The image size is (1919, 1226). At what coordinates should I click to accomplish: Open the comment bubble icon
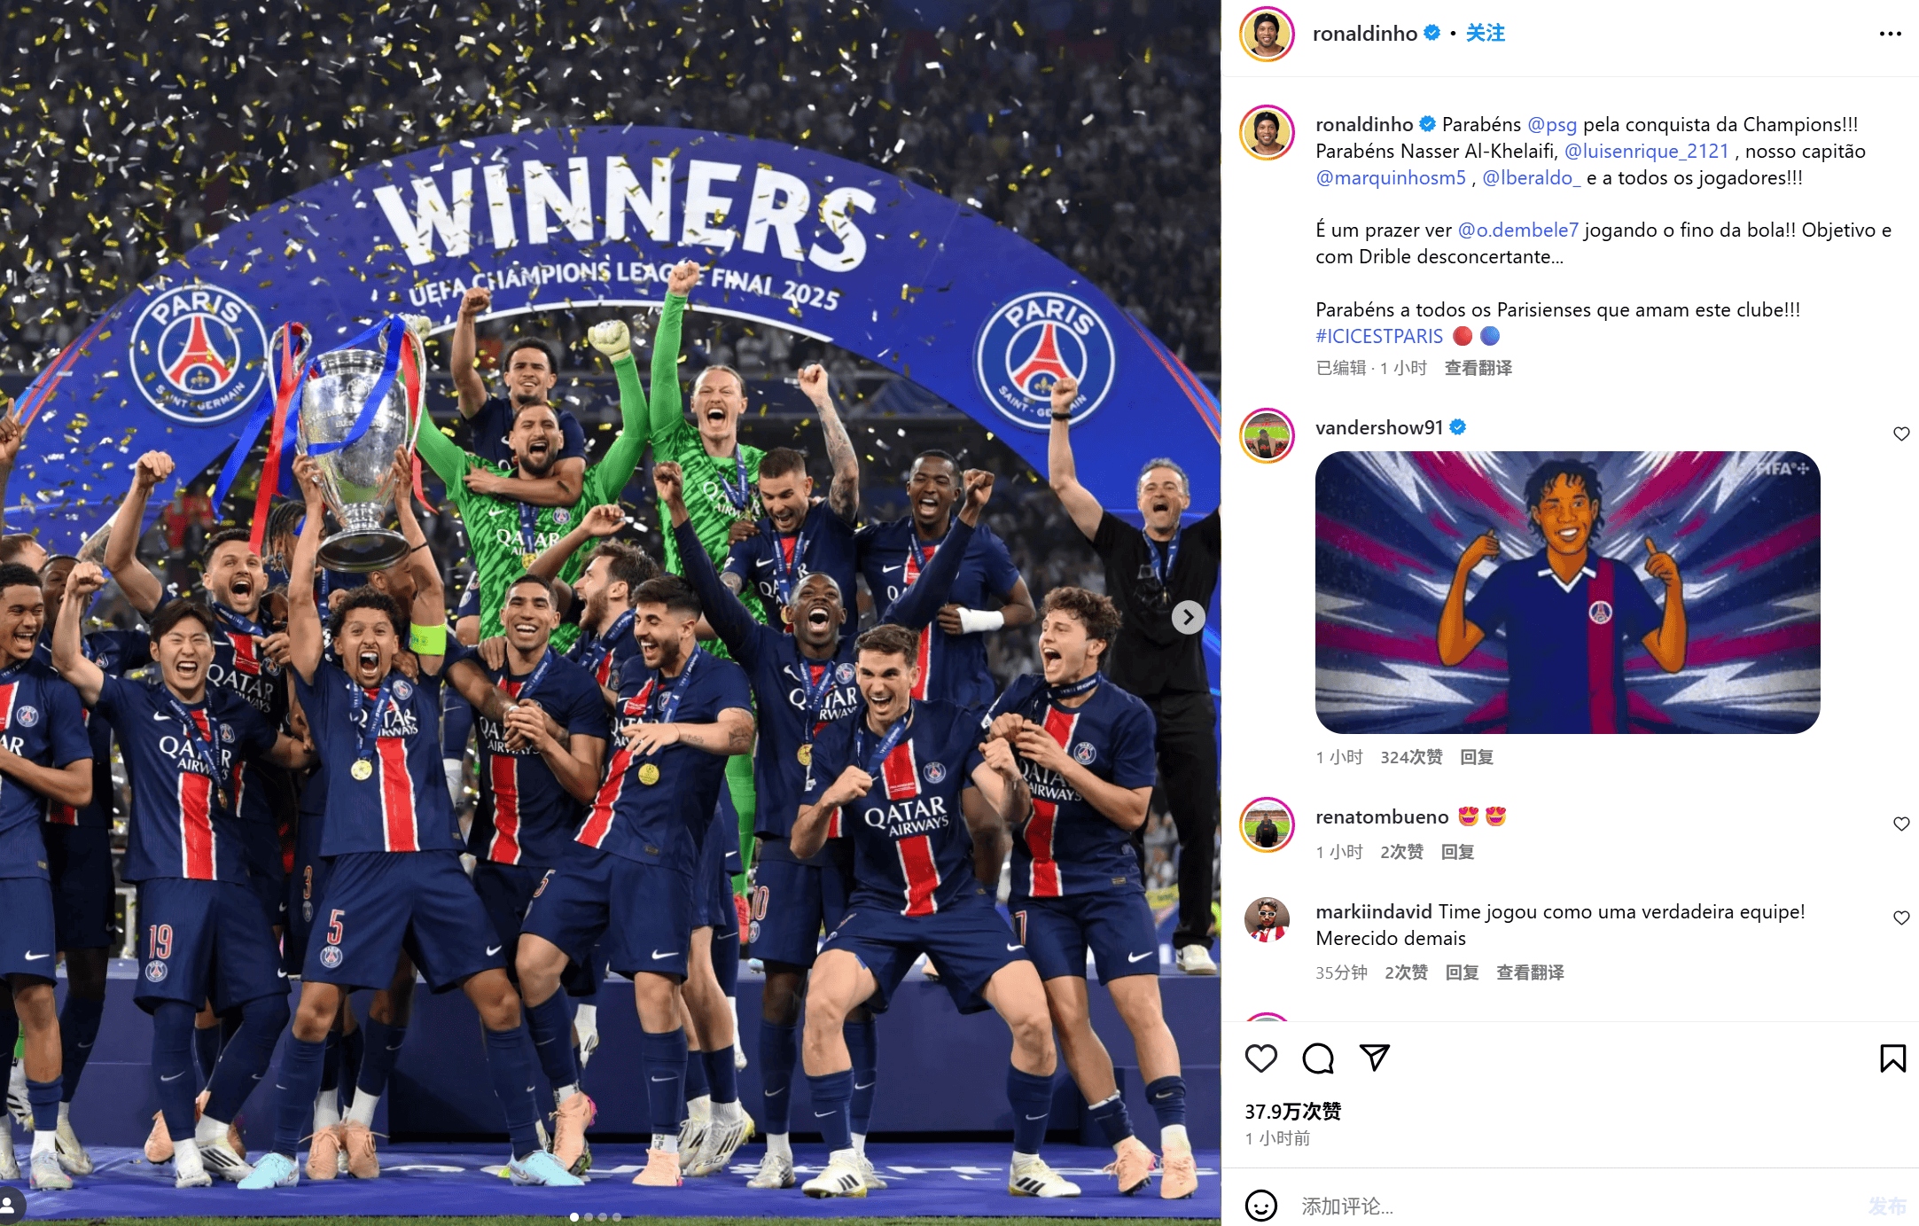click(1318, 1058)
